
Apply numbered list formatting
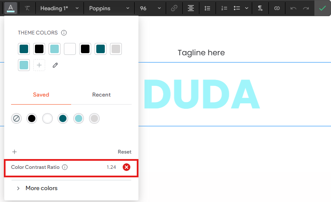click(x=224, y=8)
